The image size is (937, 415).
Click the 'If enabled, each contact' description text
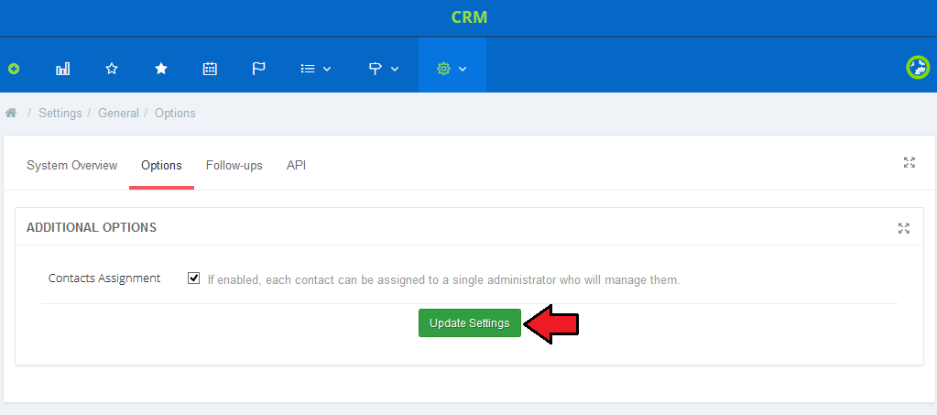tap(443, 279)
